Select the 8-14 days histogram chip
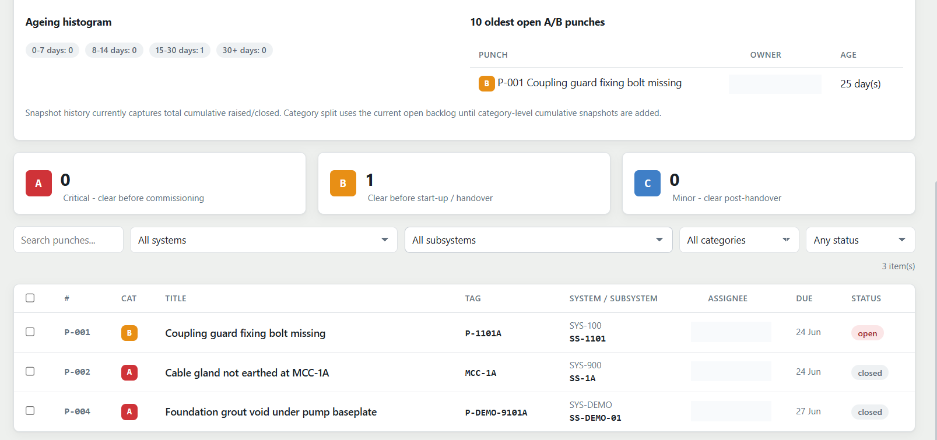Screen dimensions: 937x440 click(114, 50)
